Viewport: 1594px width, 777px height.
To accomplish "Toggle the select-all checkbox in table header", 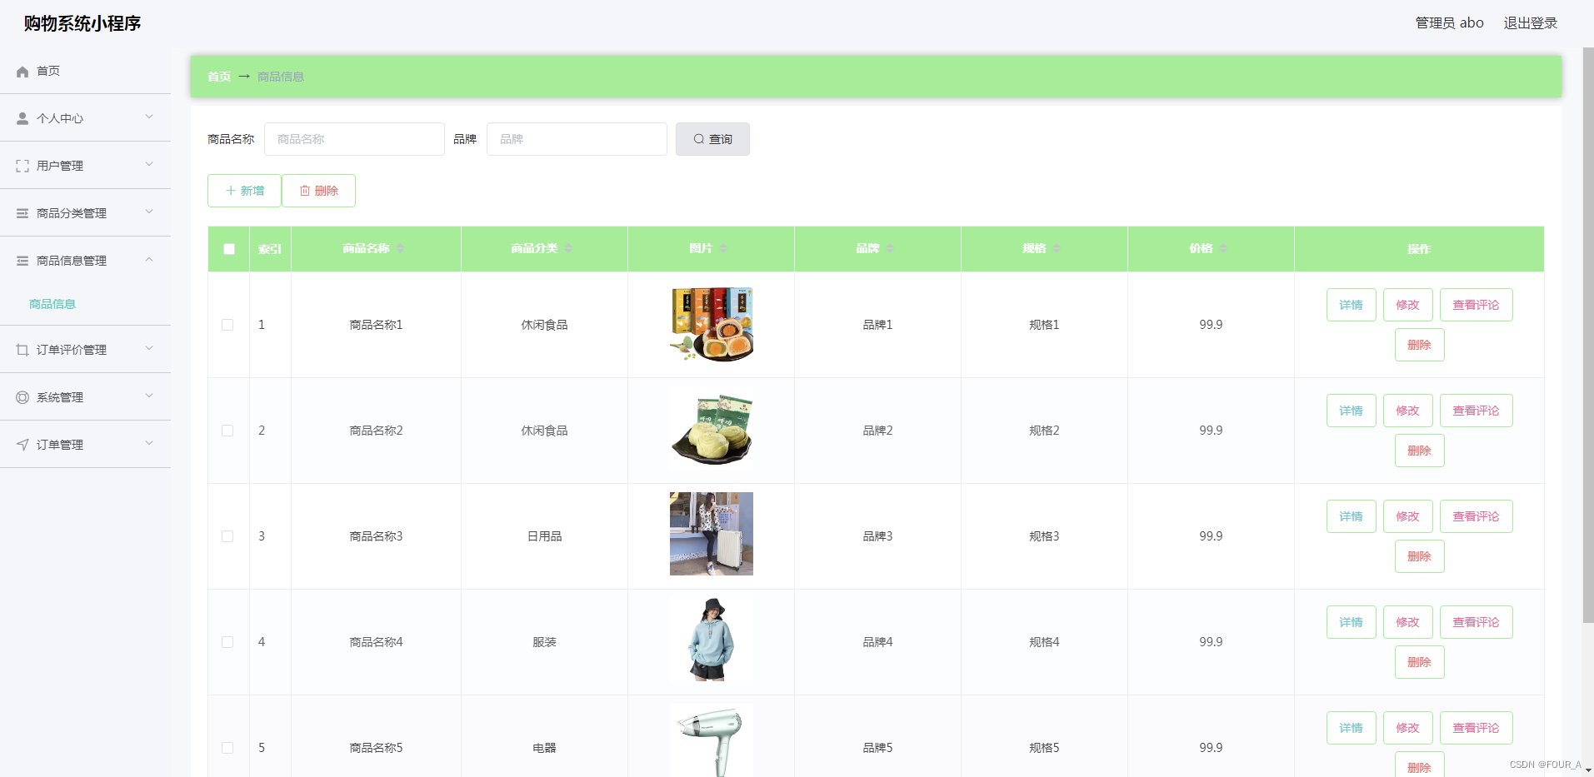I will [229, 249].
